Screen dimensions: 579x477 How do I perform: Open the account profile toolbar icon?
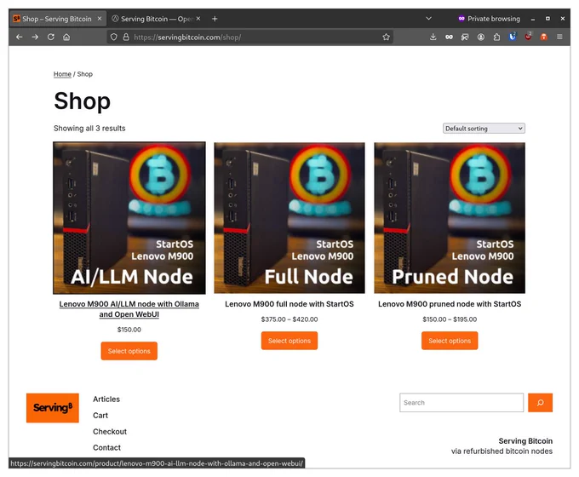pyautogui.click(x=481, y=37)
